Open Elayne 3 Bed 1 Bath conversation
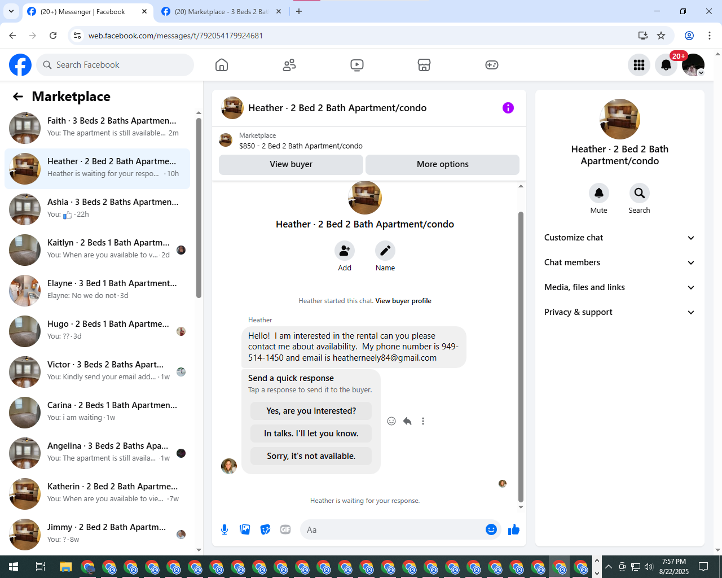 pyautogui.click(x=97, y=291)
